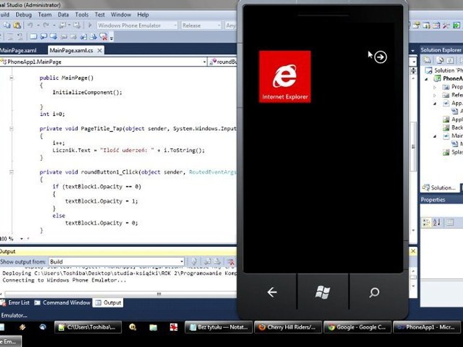Open the Tools menu

tap(82, 14)
